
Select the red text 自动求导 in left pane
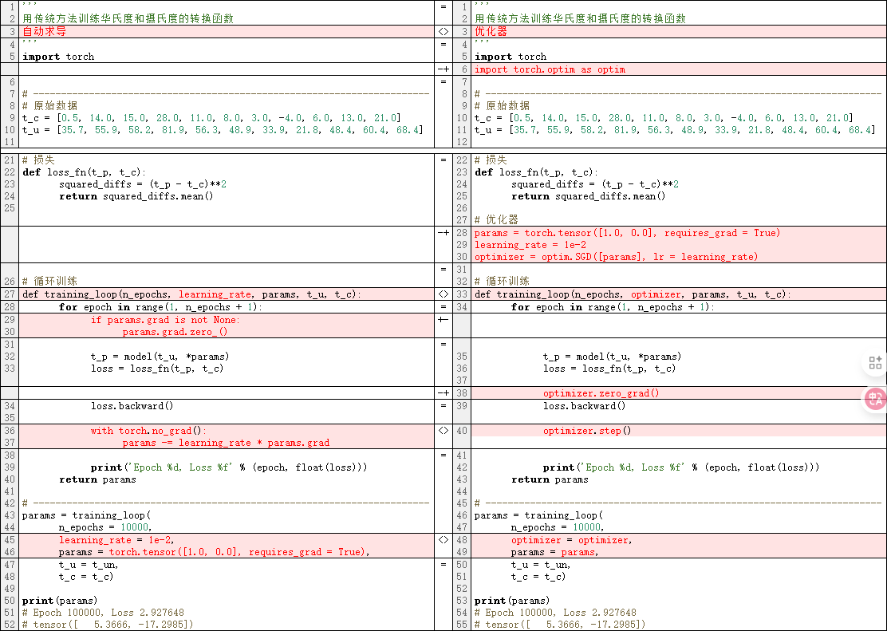point(44,32)
